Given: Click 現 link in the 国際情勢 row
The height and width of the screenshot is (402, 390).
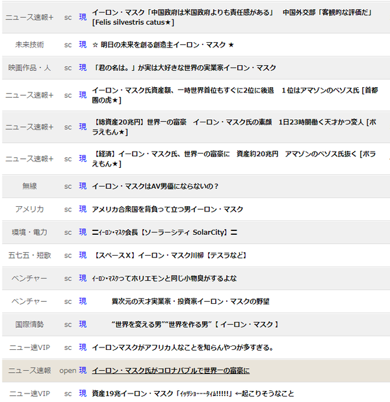Looking at the screenshot, I should click(83, 325).
